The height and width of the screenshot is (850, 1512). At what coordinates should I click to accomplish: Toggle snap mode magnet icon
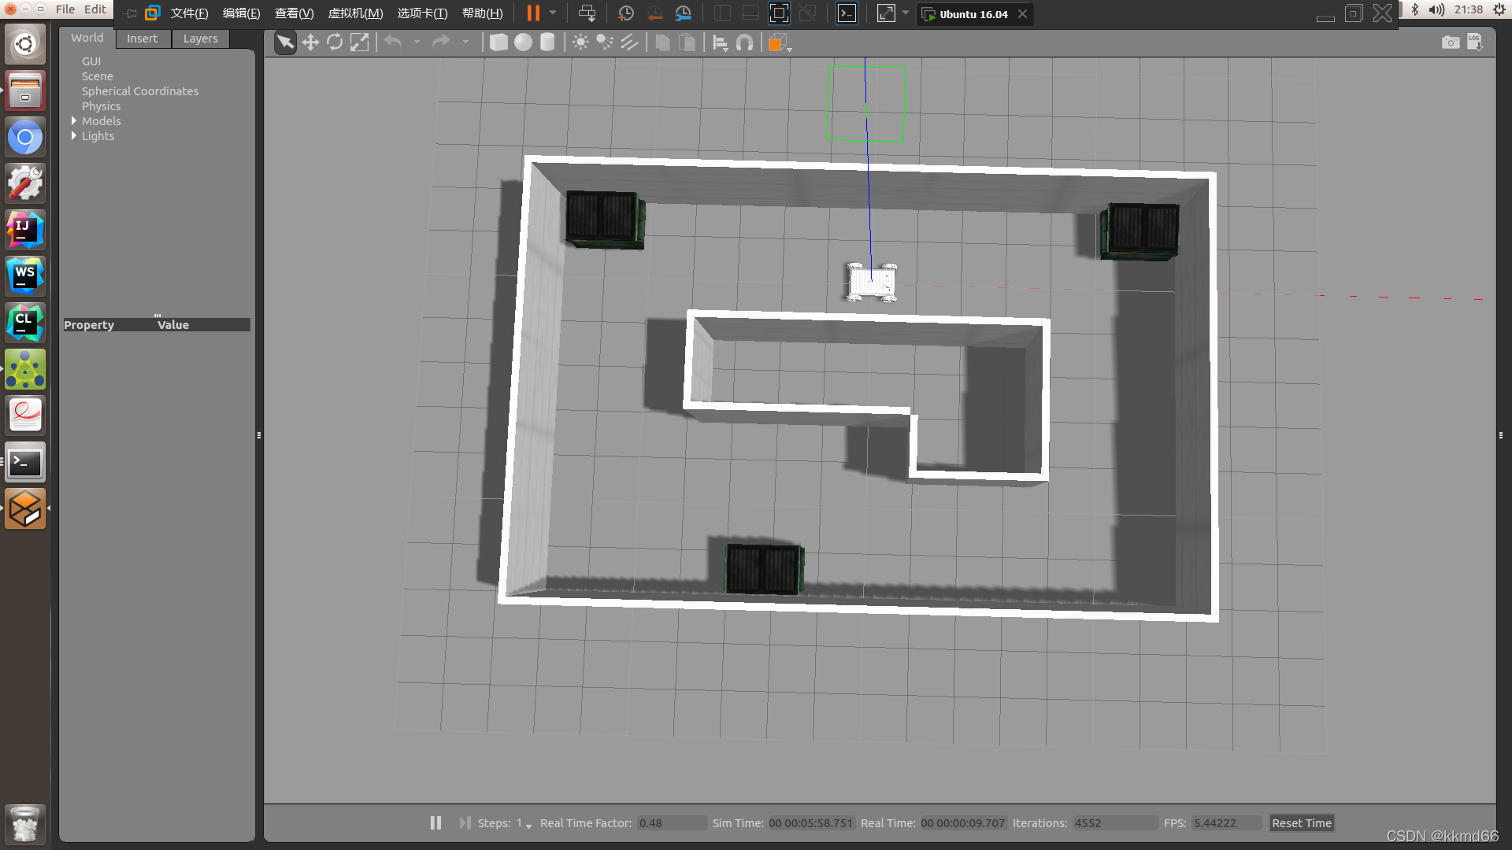(744, 42)
